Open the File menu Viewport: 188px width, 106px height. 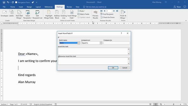coord(4,7)
